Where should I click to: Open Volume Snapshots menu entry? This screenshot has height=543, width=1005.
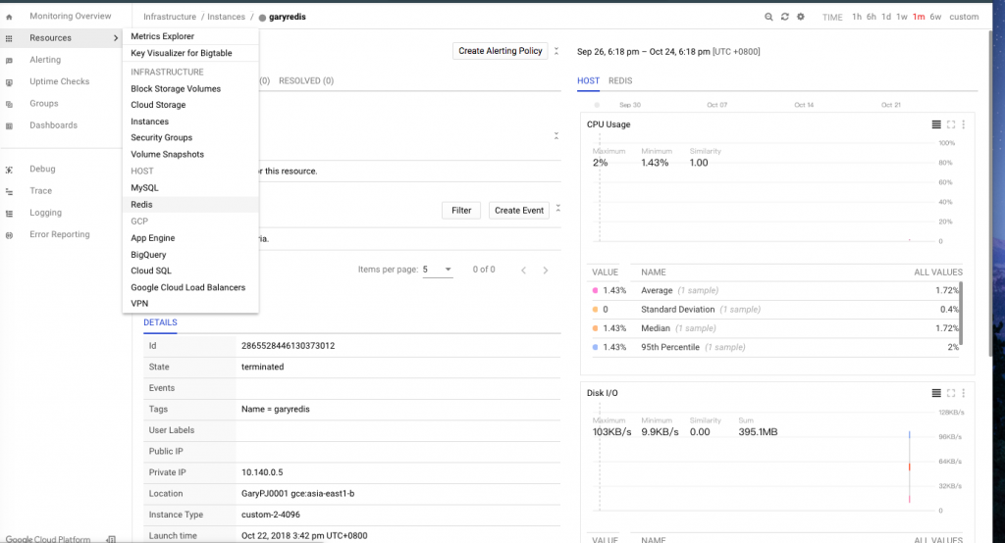pos(167,154)
